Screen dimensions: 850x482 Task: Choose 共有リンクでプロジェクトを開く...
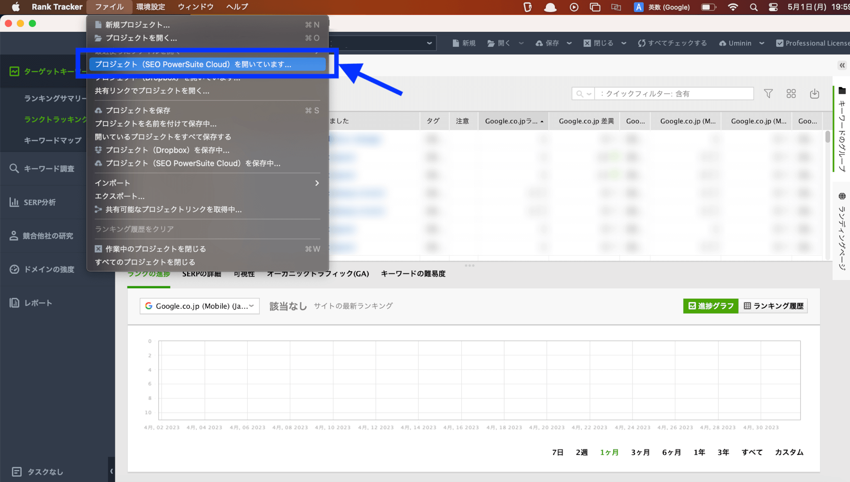pyautogui.click(x=207, y=91)
